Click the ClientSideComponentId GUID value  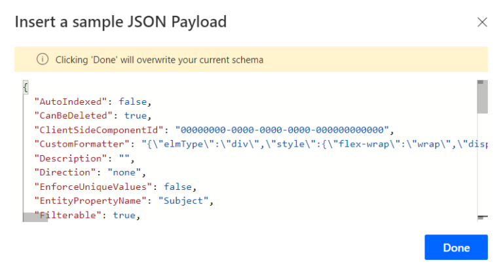(282, 130)
